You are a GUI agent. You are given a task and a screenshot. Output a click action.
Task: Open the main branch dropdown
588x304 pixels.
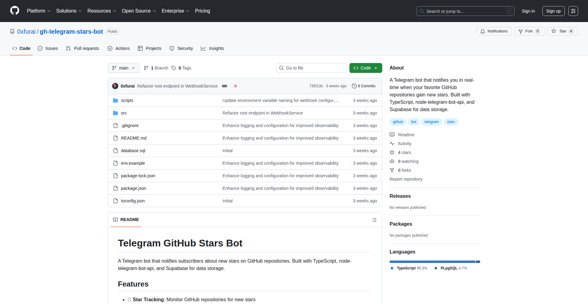pyautogui.click(x=123, y=68)
